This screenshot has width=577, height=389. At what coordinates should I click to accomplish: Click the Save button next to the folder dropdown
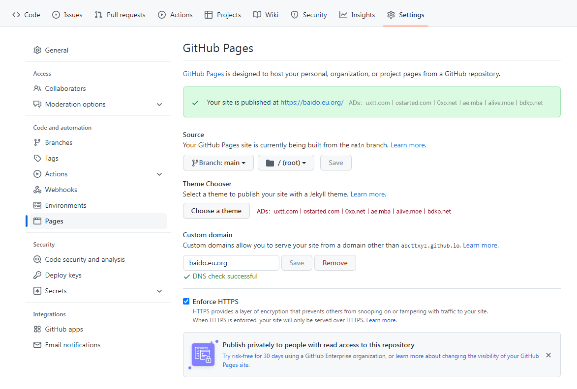point(335,163)
